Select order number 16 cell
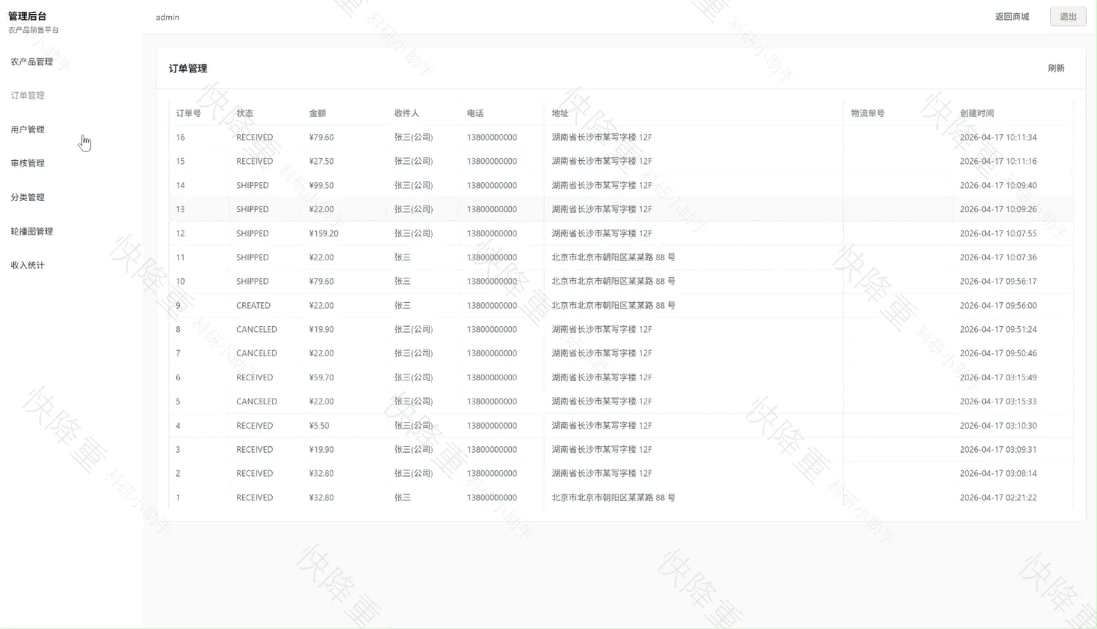This screenshot has height=629, width=1097. (x=181, y=138)
